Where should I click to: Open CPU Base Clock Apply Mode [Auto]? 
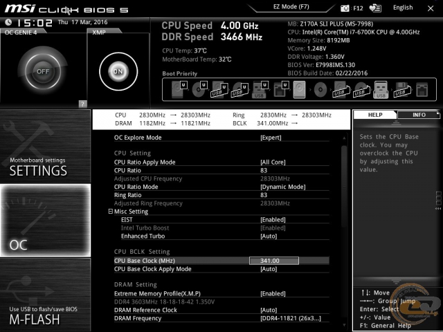click(221, 269)
